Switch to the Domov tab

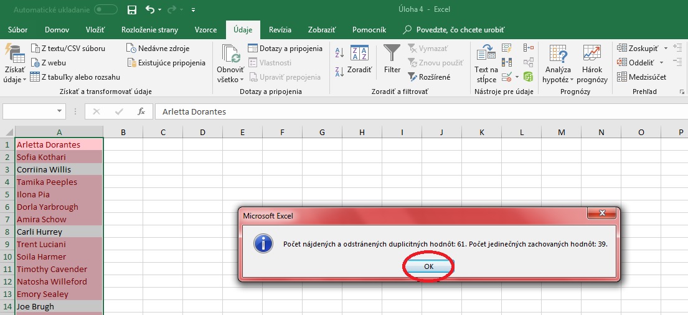pyautogui.click(x=57, y=30)
